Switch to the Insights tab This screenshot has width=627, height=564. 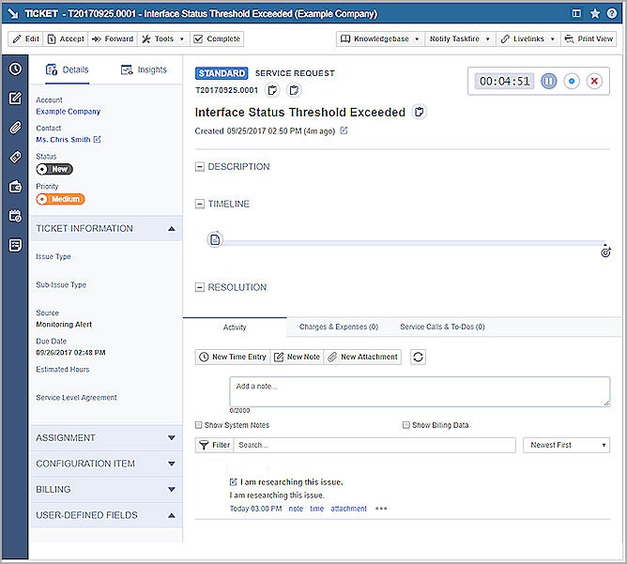point(145,69)
